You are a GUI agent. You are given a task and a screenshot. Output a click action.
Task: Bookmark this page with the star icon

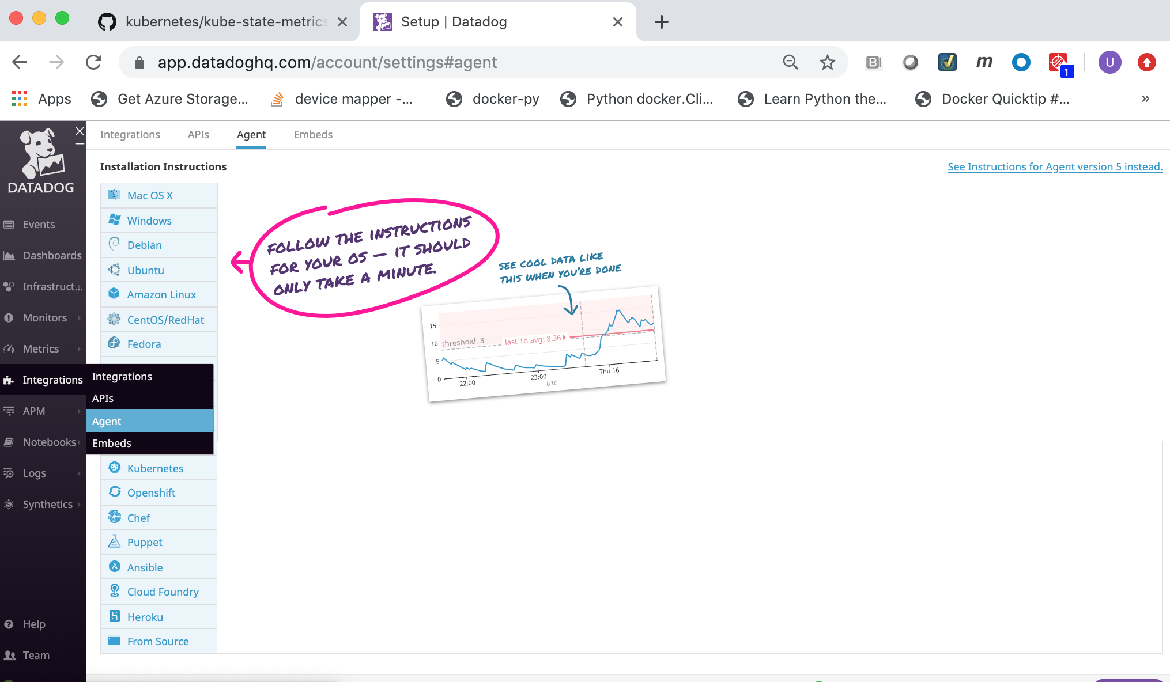click(x=828, y=62)
